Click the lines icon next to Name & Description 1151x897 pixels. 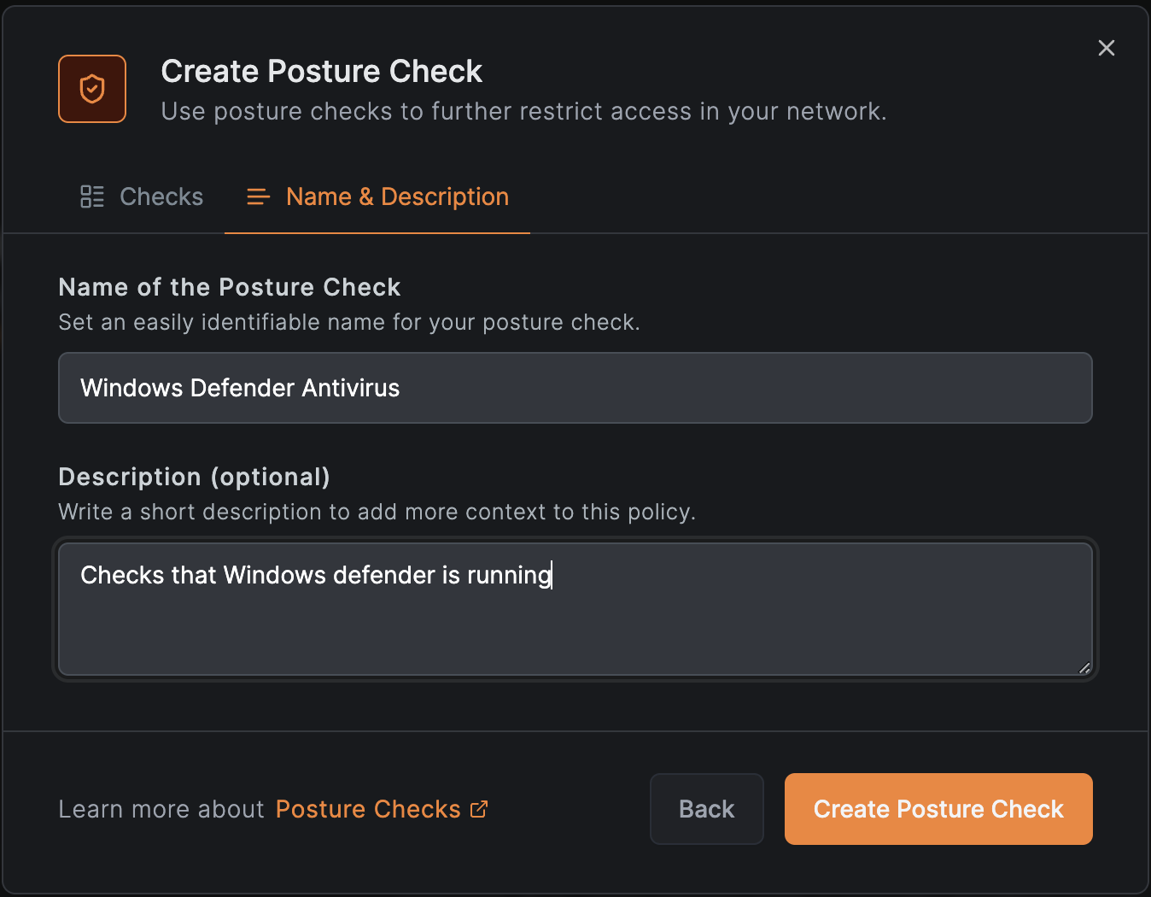[x=258, y=196]
